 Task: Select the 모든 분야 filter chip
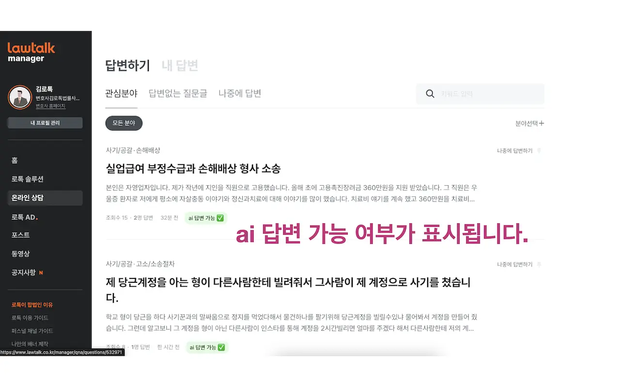(124, 123)
